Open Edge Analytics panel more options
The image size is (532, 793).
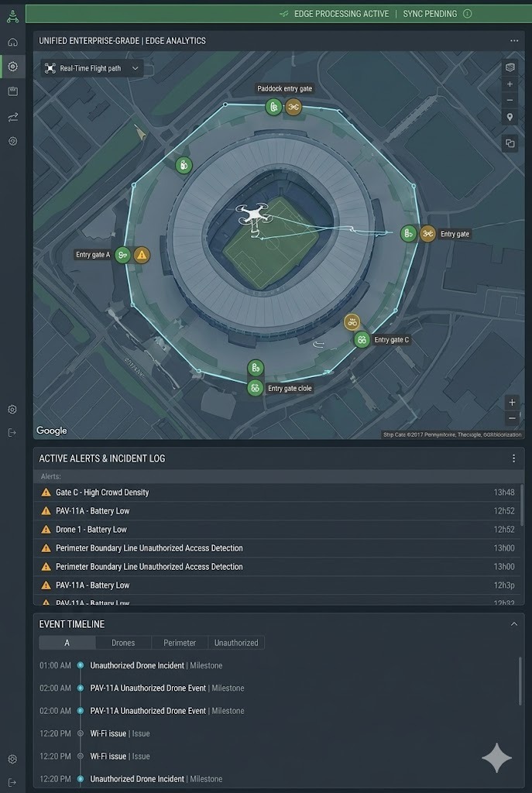point(514,40)
